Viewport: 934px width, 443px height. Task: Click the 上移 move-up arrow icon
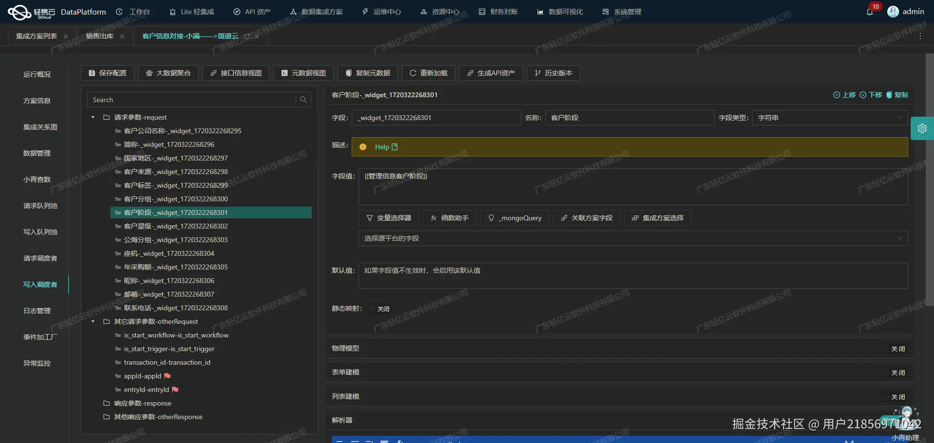[836, 95]
